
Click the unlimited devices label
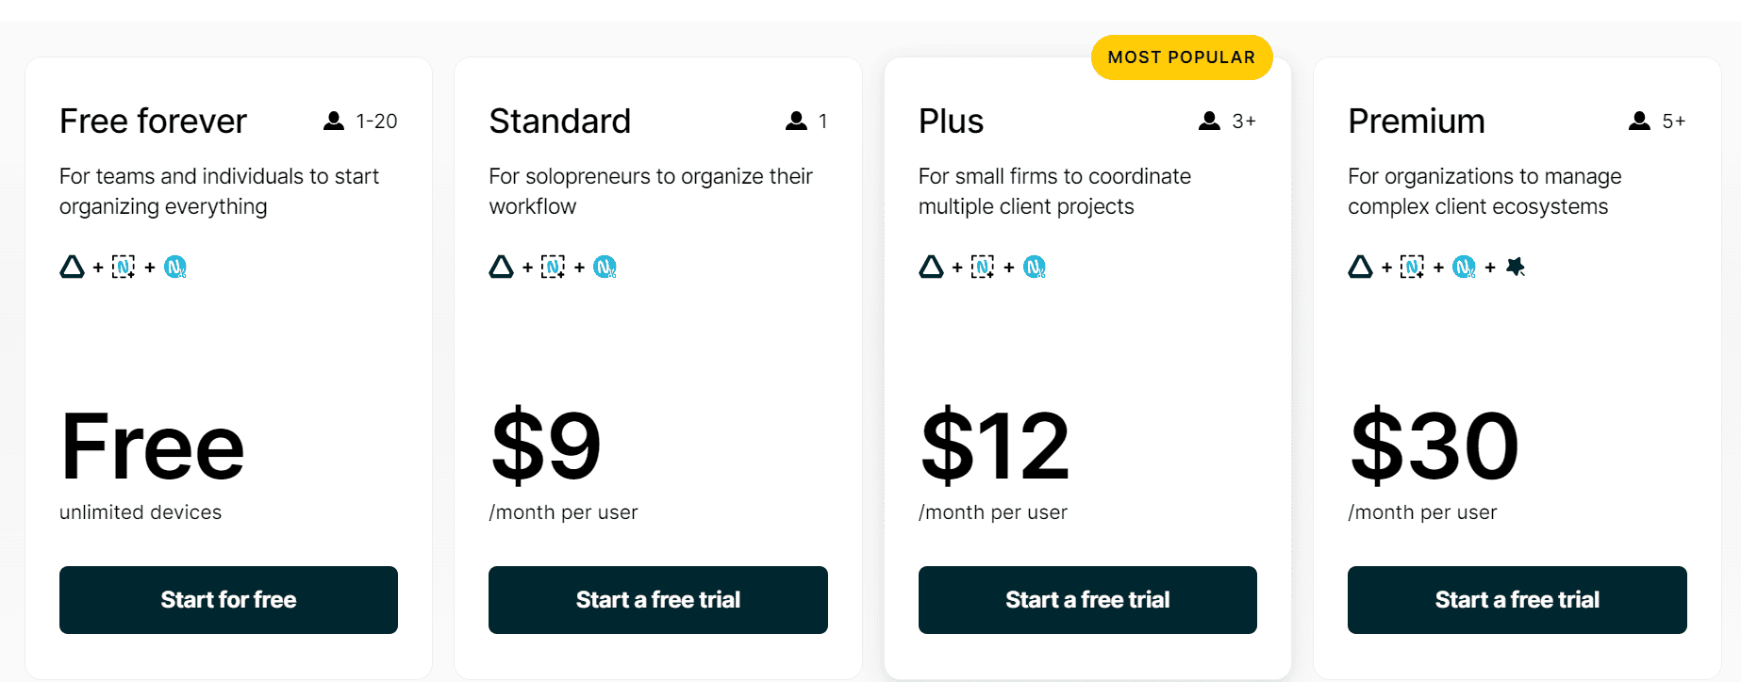tap(140, 512)
